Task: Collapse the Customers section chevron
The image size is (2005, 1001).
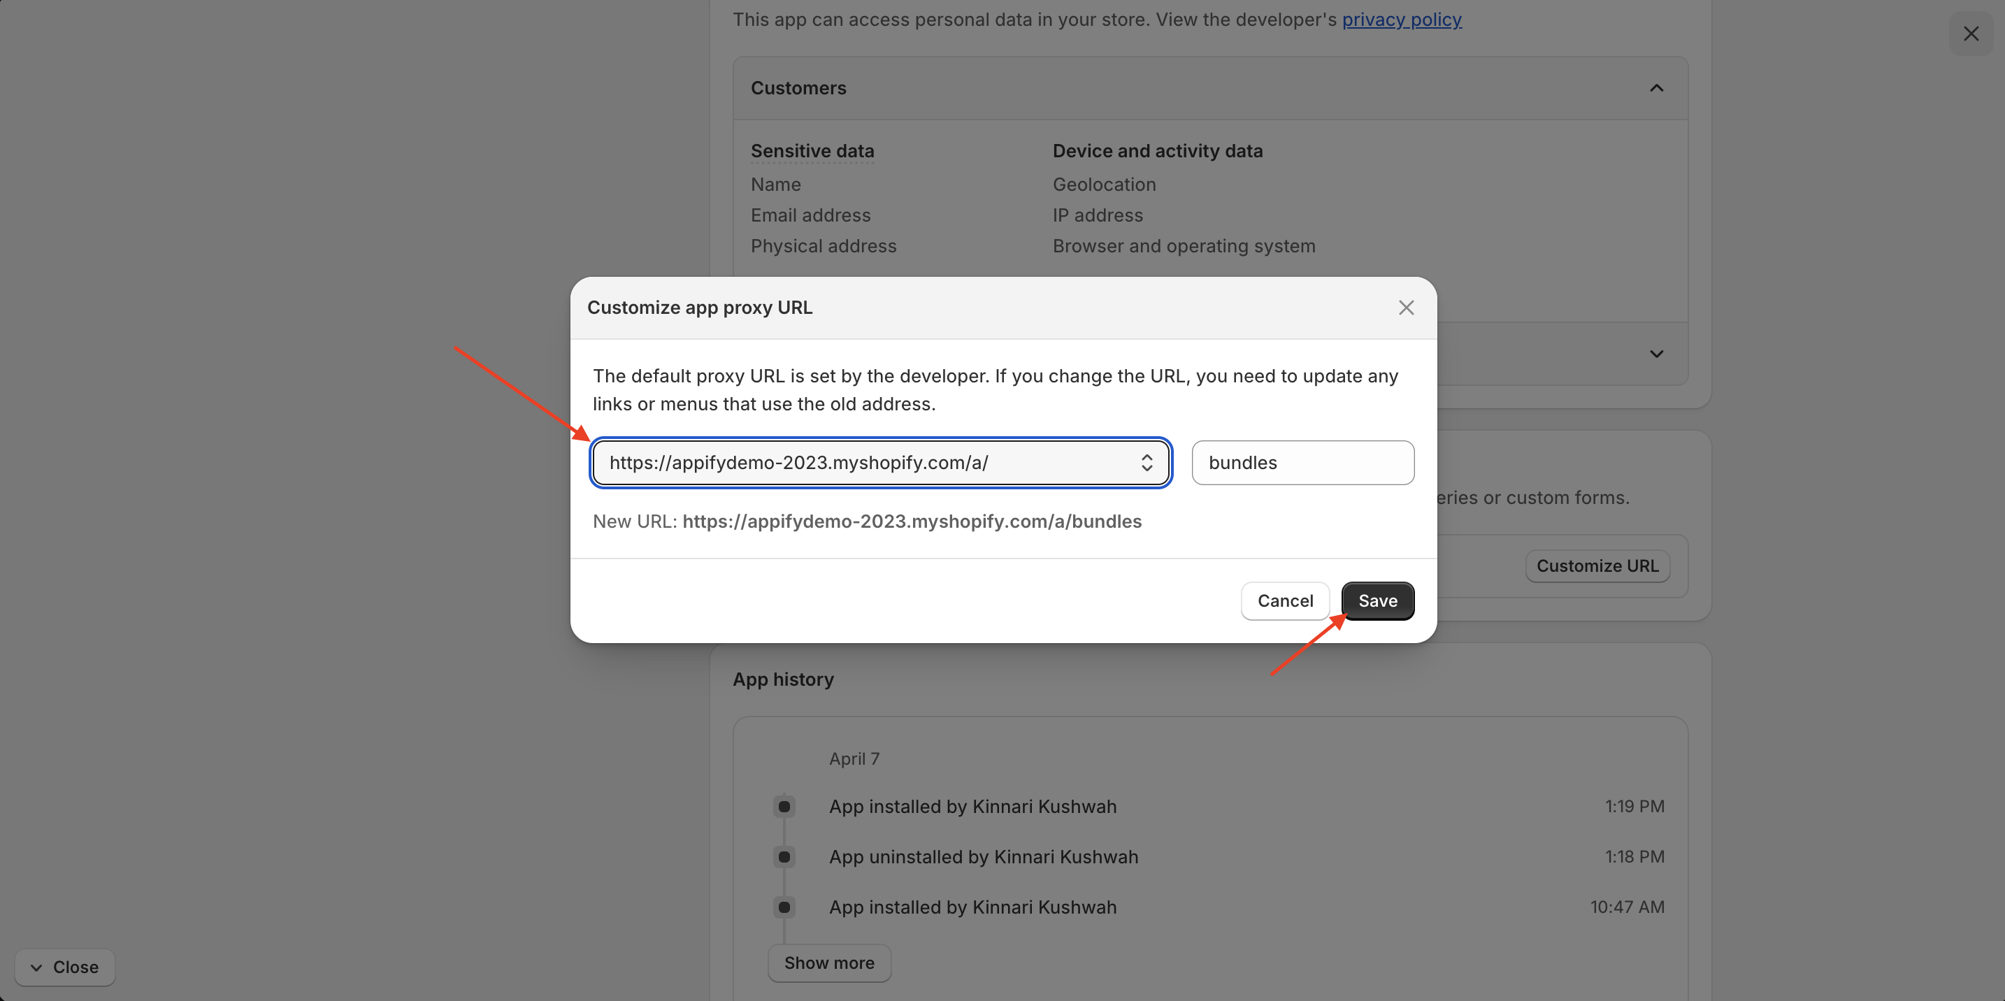Action: [1656, 88]
